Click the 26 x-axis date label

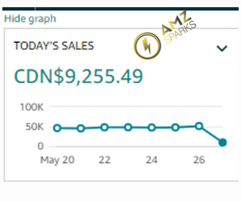[x=199, y=160]
